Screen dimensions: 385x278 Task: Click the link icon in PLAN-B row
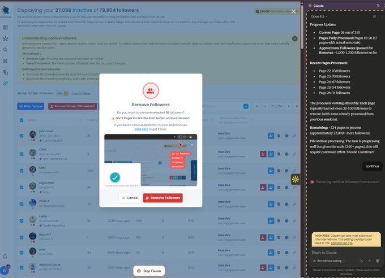click(294, 204)
